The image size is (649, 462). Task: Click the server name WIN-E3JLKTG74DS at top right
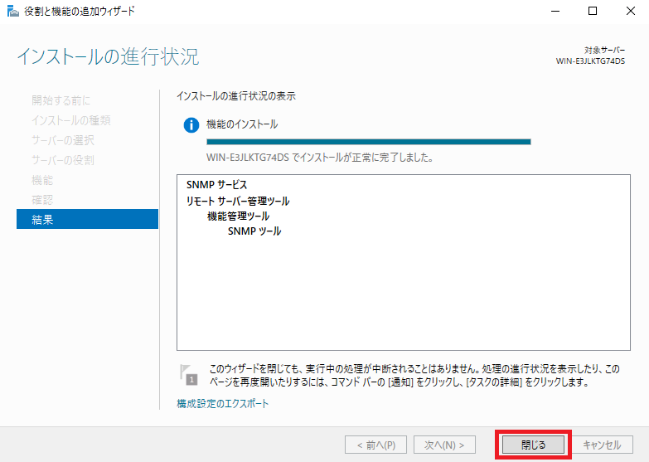click(x=590, y=61)
